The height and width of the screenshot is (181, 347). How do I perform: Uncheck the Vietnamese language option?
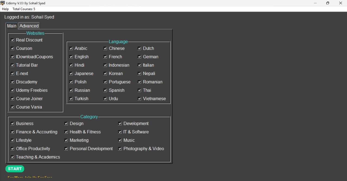[139, 99]
